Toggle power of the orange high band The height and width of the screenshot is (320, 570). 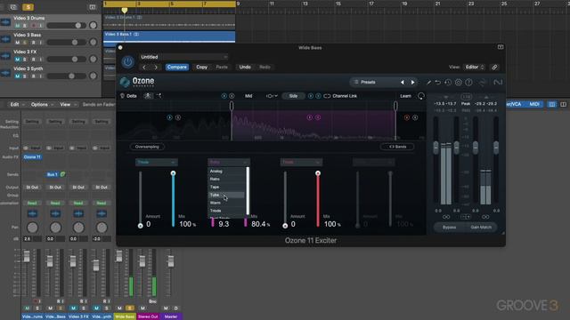407,117
